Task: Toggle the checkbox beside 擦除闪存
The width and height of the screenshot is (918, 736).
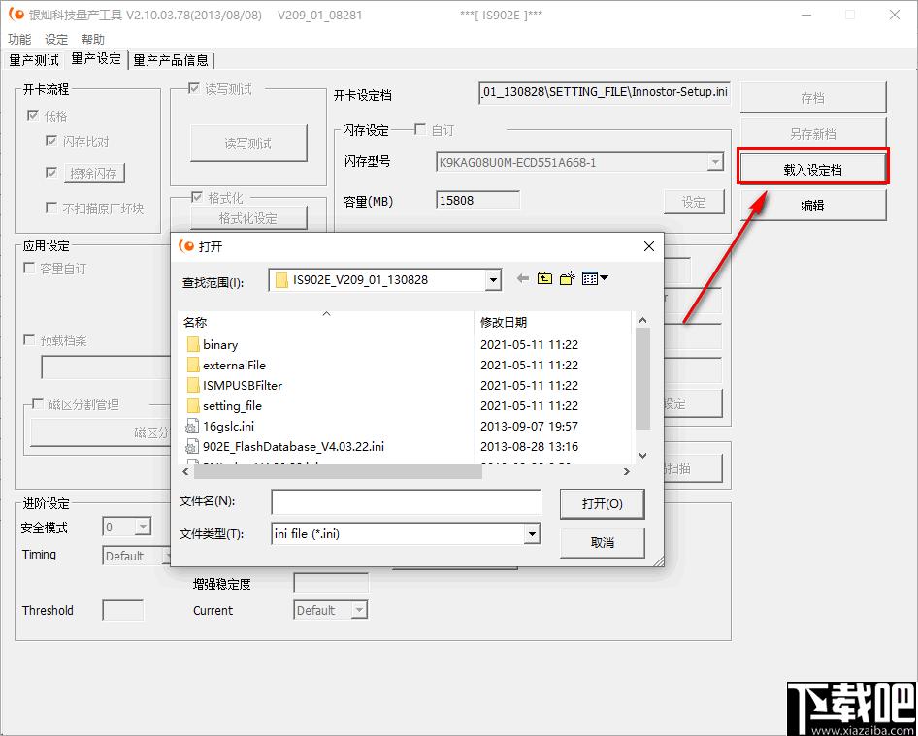Action: (50, 173)
